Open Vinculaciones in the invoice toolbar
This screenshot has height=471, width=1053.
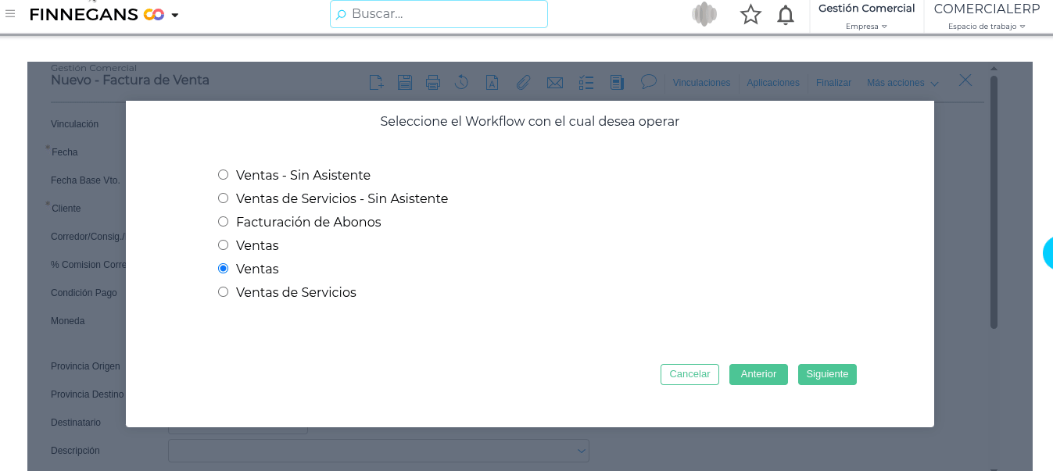point(701,83)
